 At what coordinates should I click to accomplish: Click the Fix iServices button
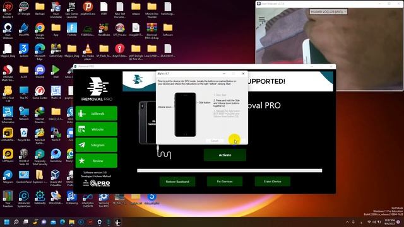pos(225,182)
